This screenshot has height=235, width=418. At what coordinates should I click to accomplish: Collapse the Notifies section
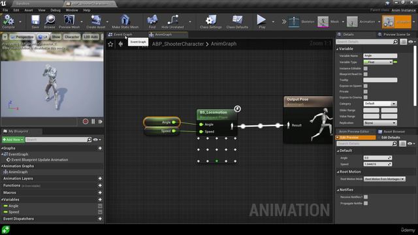[338, 190]
